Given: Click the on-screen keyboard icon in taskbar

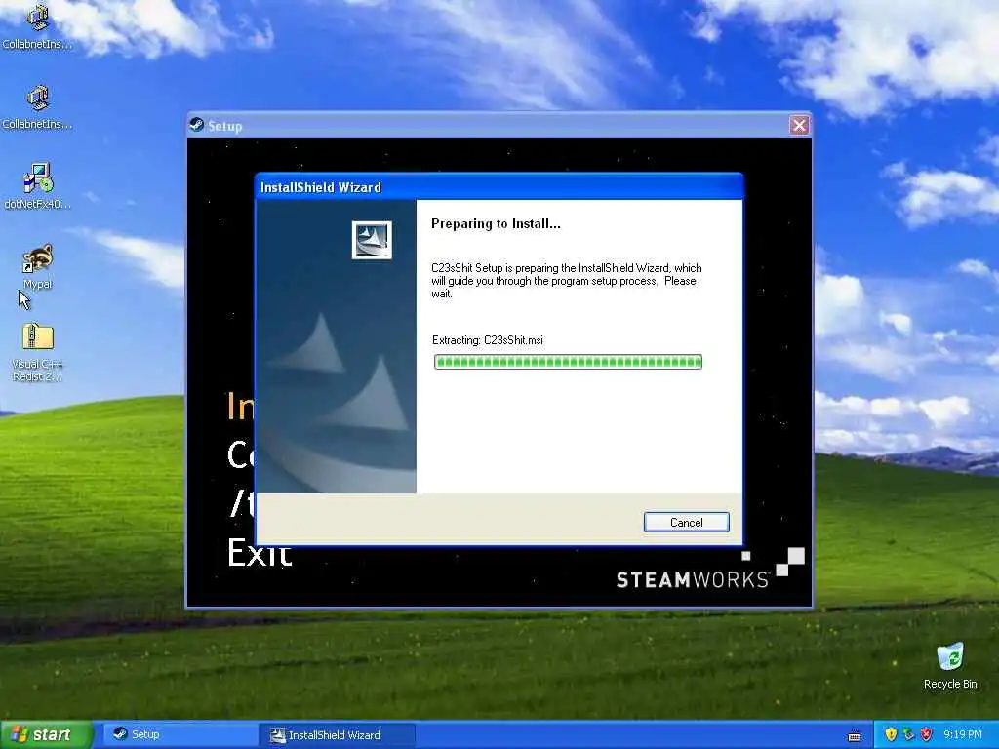Looking at the screenshot, I should point(855,735).
